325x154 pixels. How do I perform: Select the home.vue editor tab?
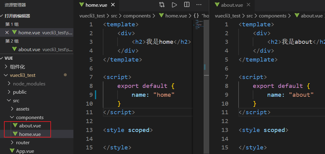96,5
